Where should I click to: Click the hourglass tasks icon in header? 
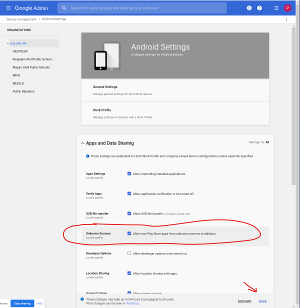pos(249,8)
